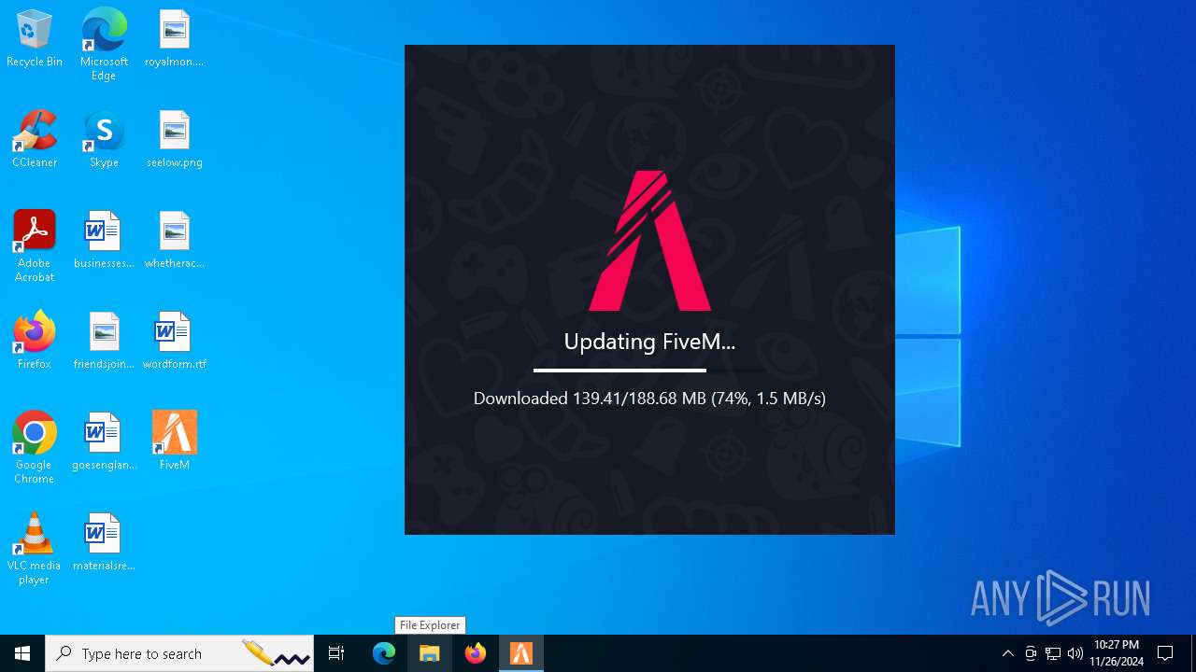The image size is (1196, 672).
Task: Click the 'Downloaded 139.41/188.68 MB' text
Action: point(590,399)
